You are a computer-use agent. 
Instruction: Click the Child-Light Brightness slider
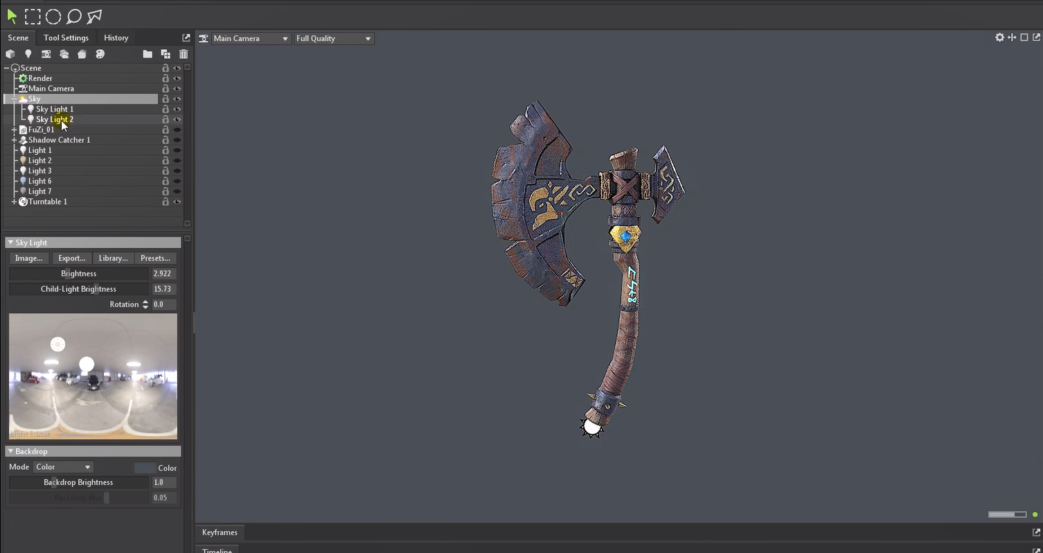78,289
